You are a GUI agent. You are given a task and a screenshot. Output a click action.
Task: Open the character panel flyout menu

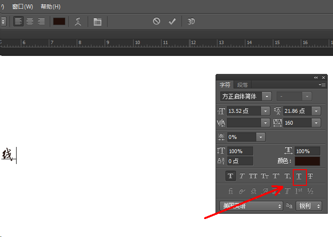pos(322,84)
